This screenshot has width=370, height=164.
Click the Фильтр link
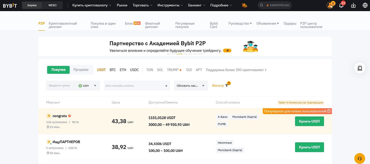(218, 86)
